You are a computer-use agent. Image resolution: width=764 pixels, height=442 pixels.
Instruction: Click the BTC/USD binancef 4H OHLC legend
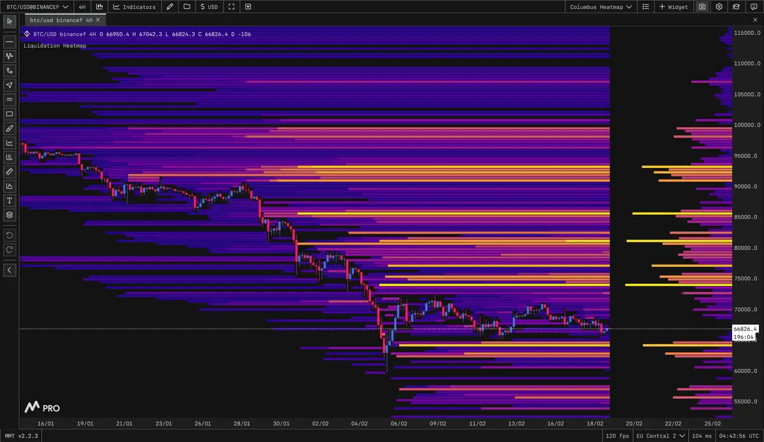pyautogui.click(x=137, y=34)
